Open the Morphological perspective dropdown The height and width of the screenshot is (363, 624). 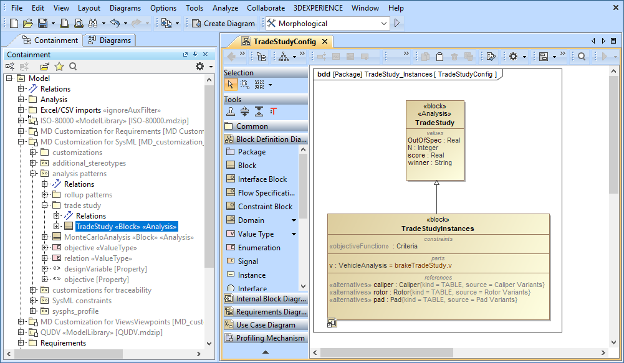pos(384,23)
